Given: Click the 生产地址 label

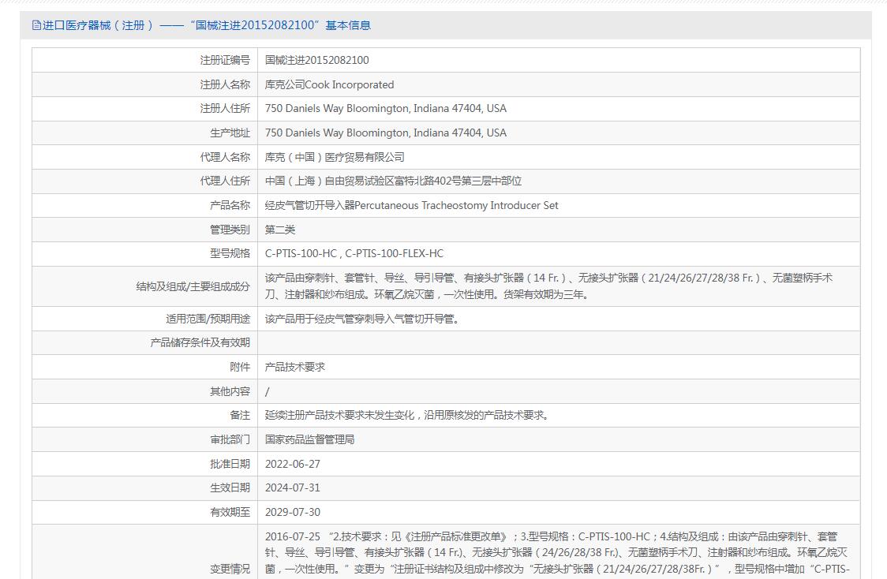Looking at the screenshot, I should pos(230,133).
